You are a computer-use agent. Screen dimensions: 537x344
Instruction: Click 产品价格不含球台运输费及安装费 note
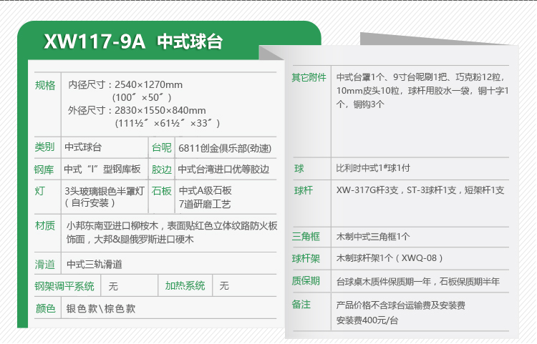coord(401,305)
